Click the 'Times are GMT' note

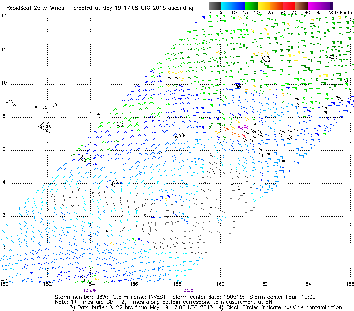click(97, 302)
